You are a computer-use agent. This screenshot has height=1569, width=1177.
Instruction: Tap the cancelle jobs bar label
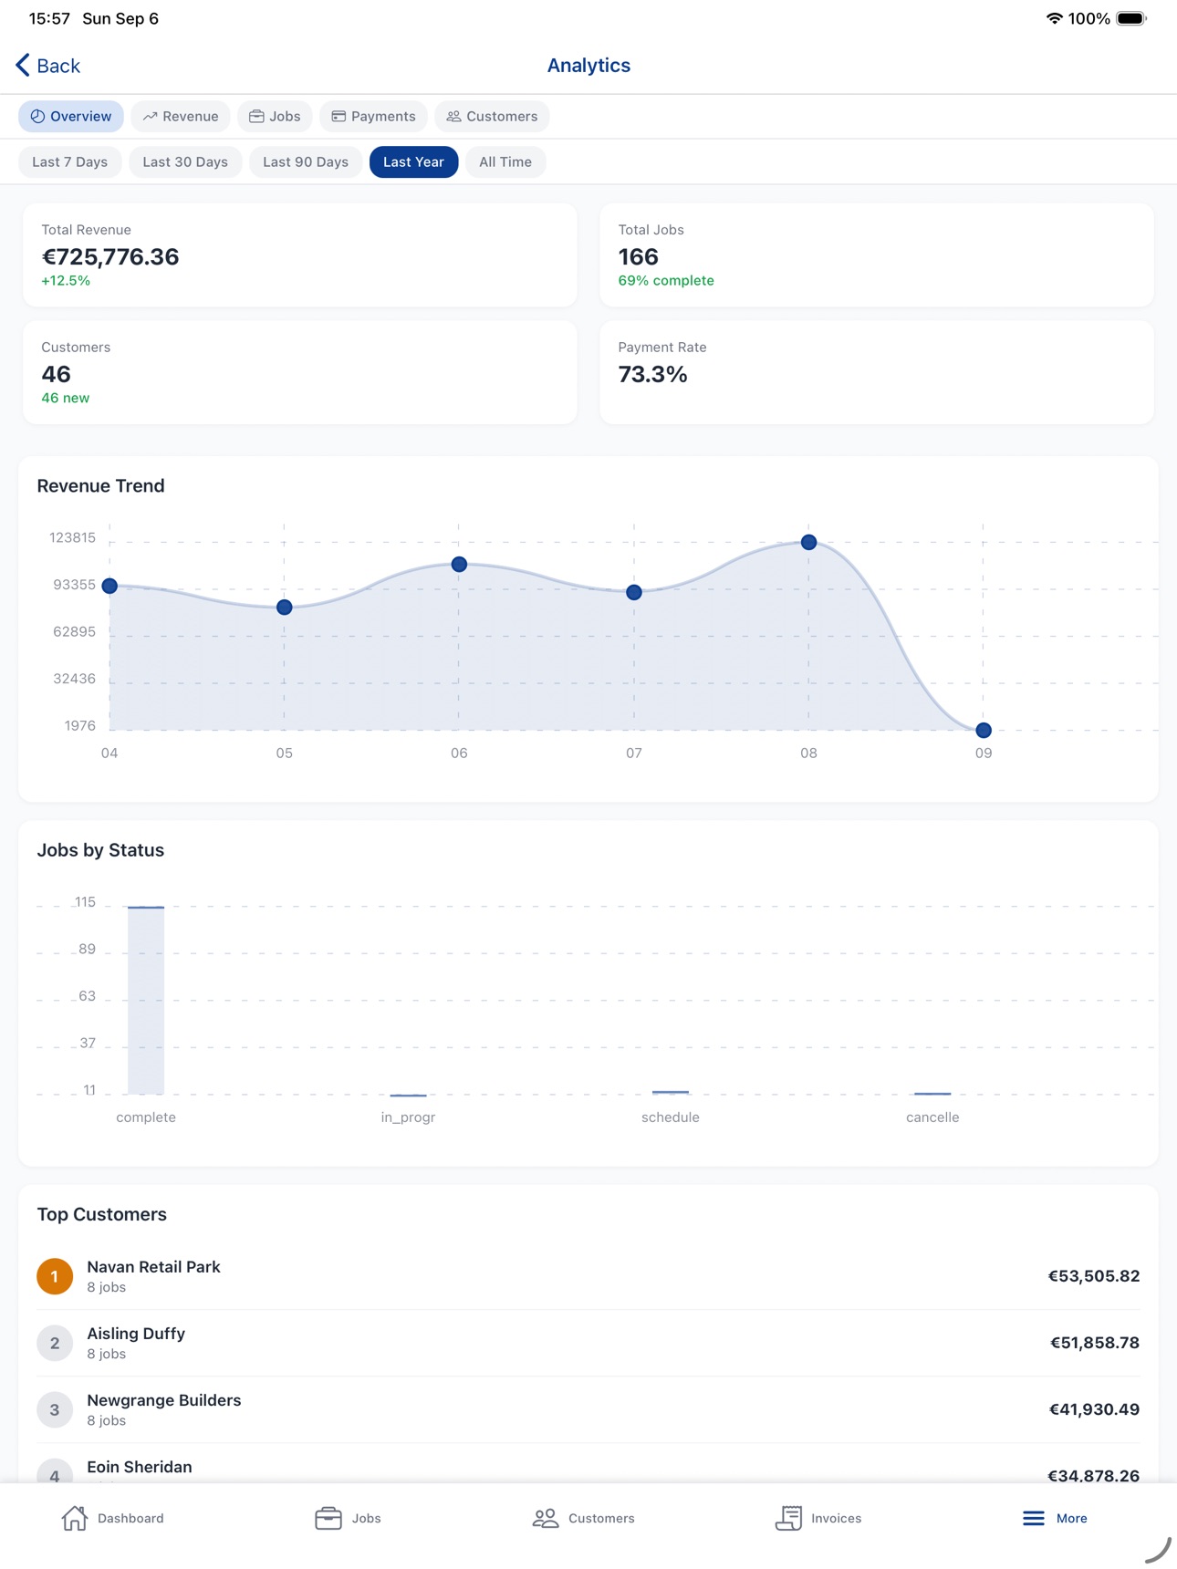coord(932,1117)
